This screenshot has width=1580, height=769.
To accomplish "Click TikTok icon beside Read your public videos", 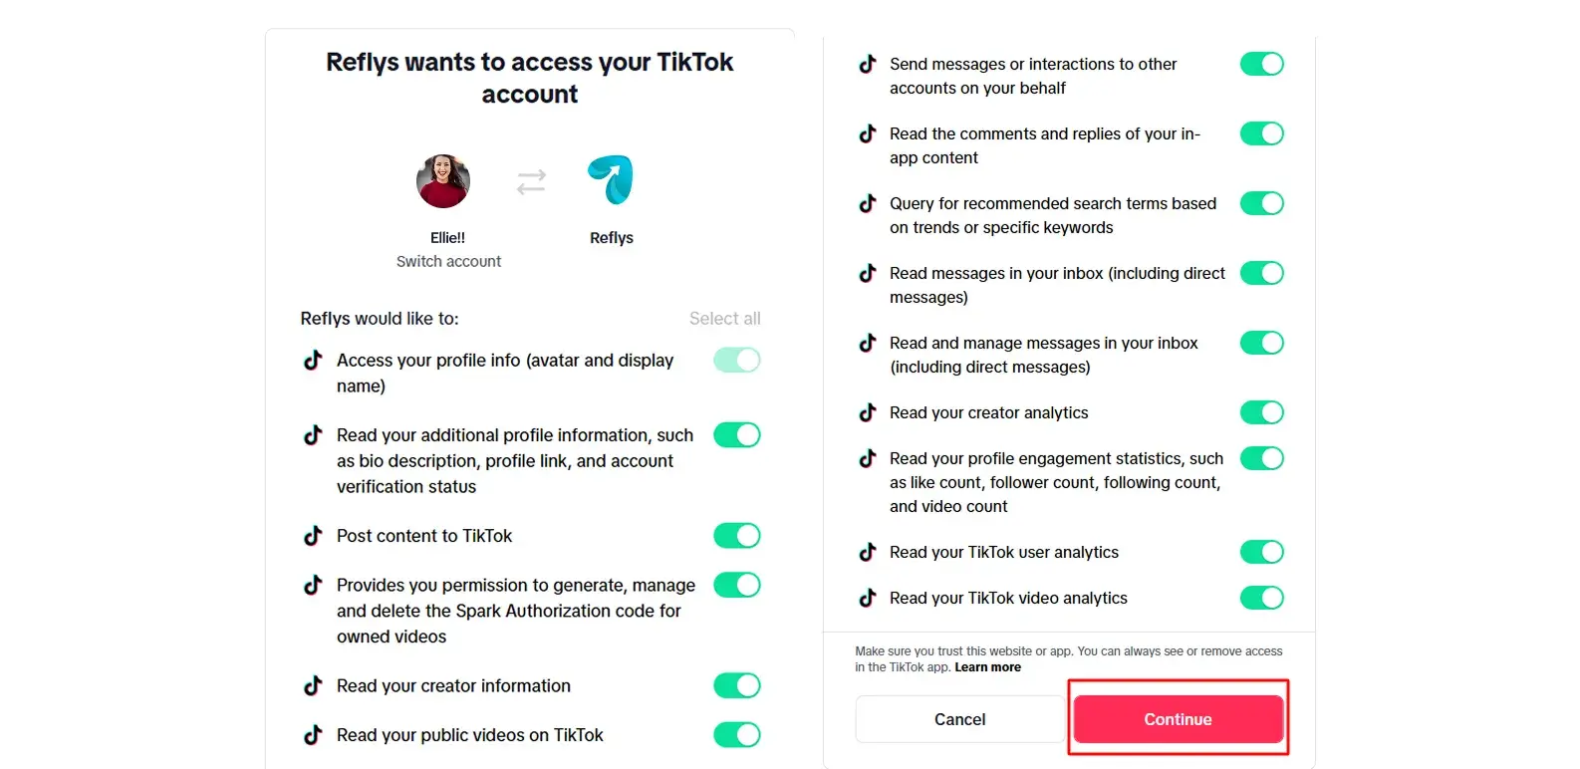I will 313,735.
